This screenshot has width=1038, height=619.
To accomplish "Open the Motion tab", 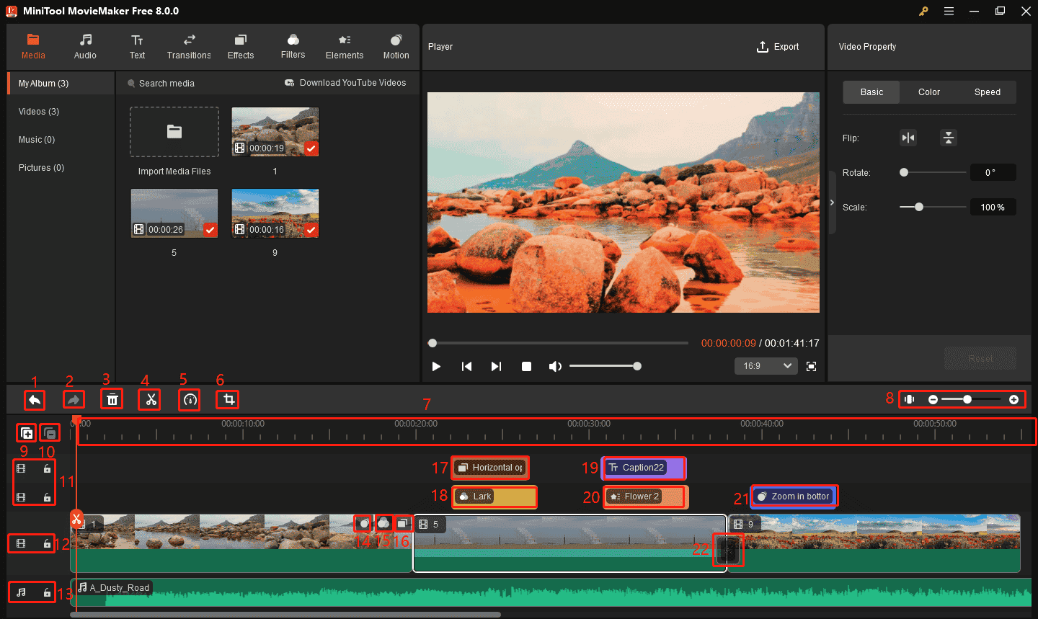I will click(x=396, y=47).
